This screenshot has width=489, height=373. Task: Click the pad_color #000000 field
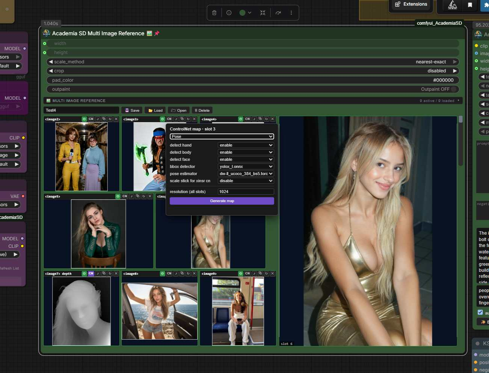coord(253,80)
